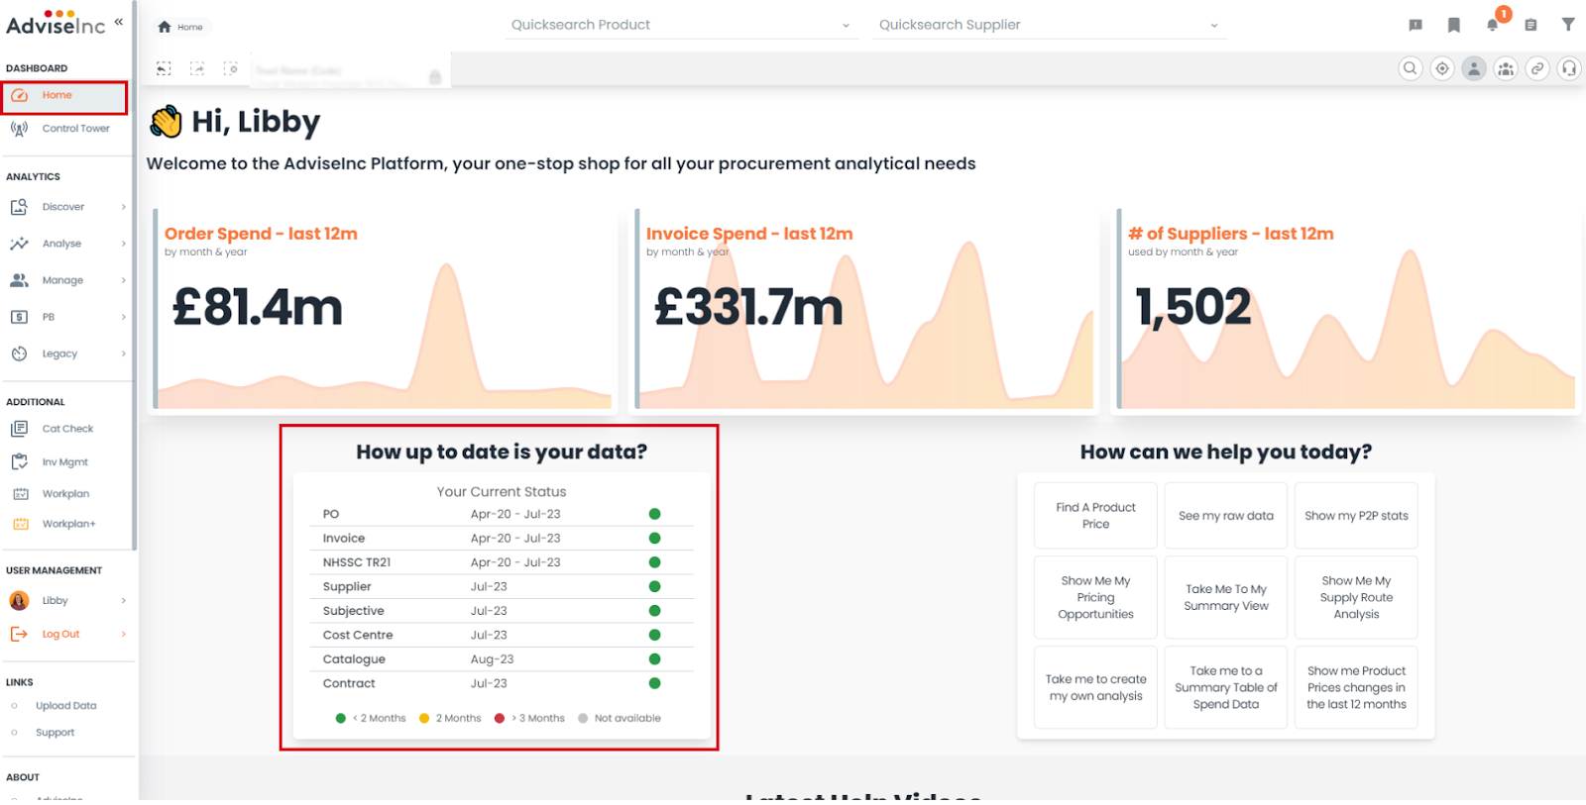Open the filter funnel icon

coord(1568,25)
